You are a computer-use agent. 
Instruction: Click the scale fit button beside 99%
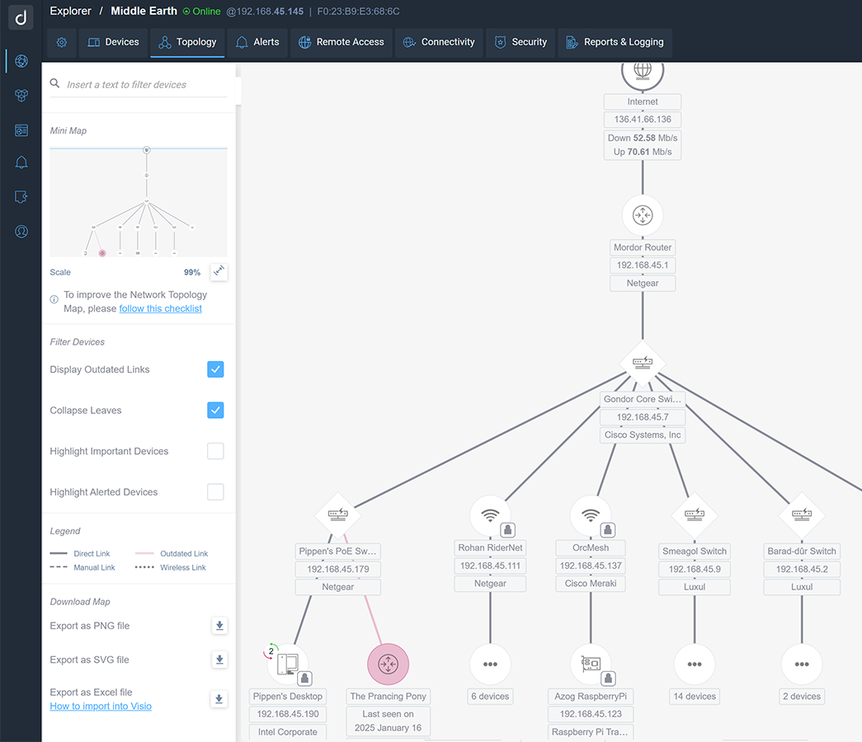tap(219, 272)
